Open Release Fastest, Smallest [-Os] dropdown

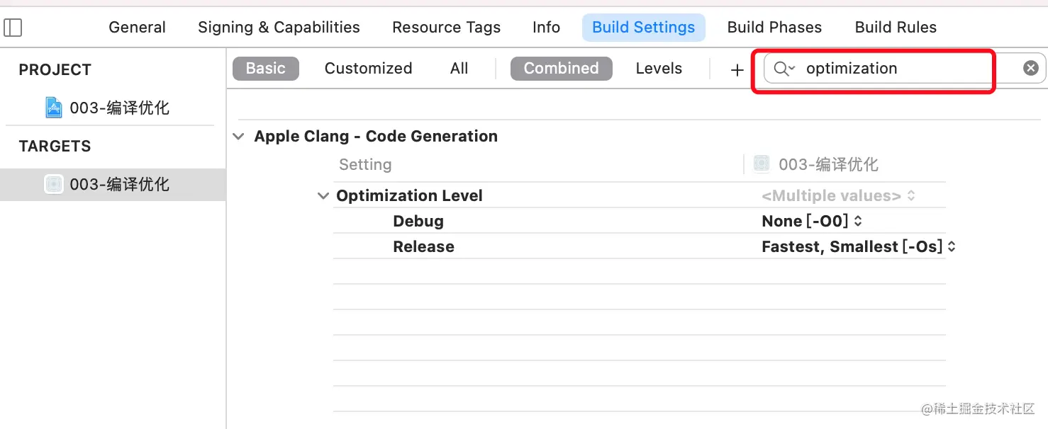(x=859, y=247)
